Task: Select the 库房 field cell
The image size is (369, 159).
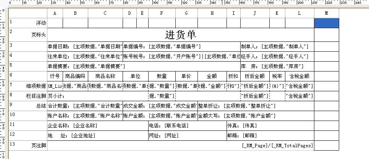Action: [x=277, y=66]
